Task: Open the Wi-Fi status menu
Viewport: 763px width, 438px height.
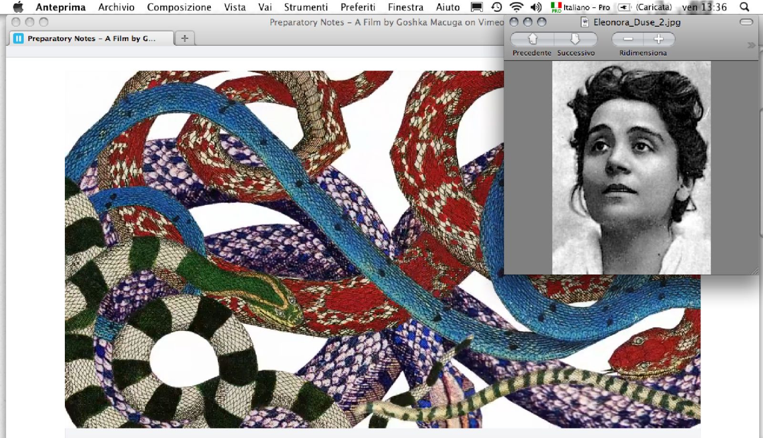Action: pyautogui.click(x=516, y=7)
